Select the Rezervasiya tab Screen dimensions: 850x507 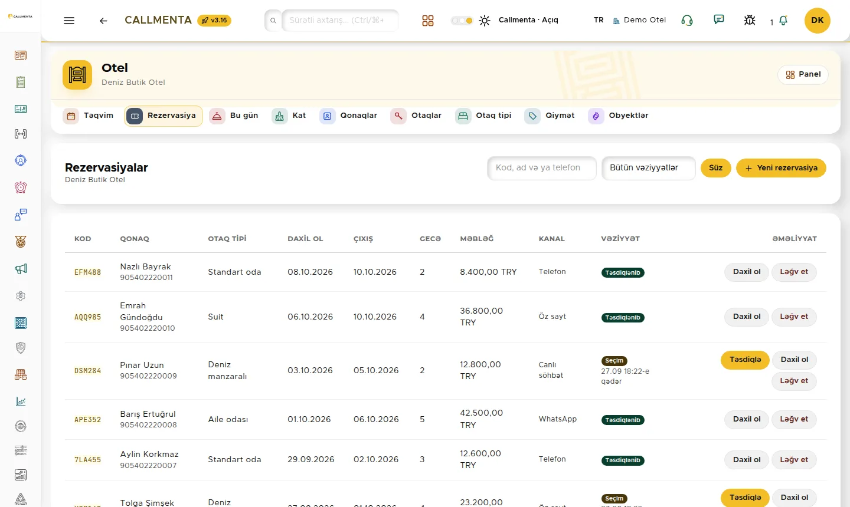164,116
